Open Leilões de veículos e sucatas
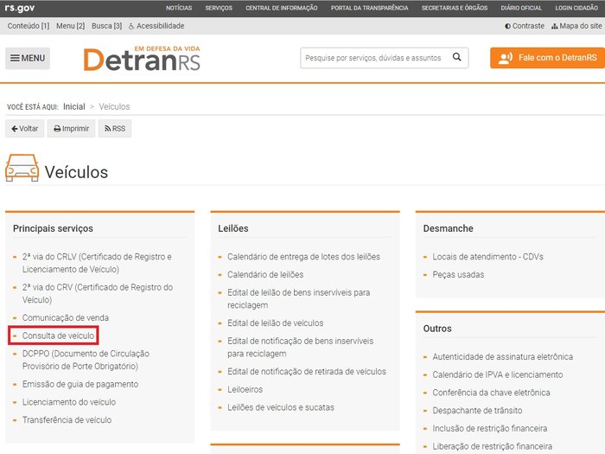The width and height of the screenshot is (605, 454). coord(281,407)
